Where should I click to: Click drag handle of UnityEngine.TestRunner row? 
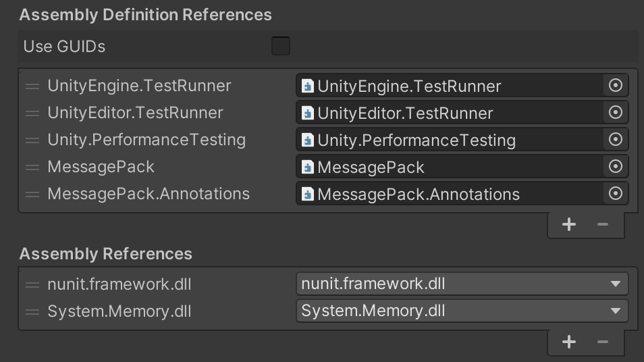(32, 86)
